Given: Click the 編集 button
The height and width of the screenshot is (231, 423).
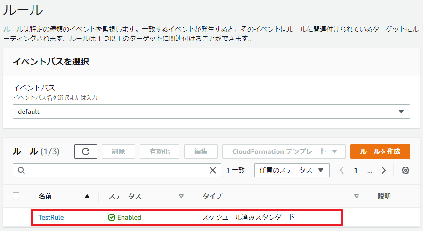Looking at the screenshot, I should pyautogui.click(x=201, y=151).
